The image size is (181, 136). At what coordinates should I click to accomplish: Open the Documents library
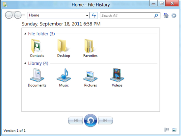point(37,78)
